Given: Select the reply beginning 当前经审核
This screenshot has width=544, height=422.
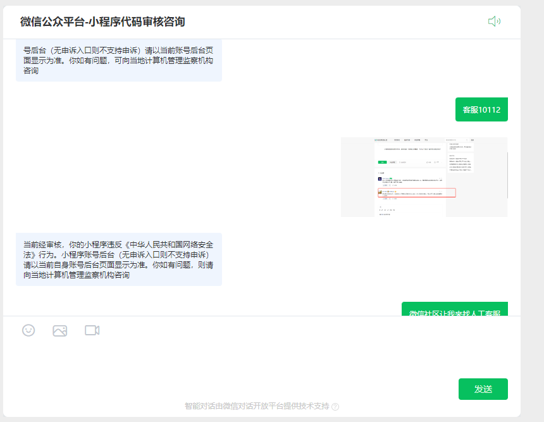Looking at the screenshot, I should pos(119,259).
